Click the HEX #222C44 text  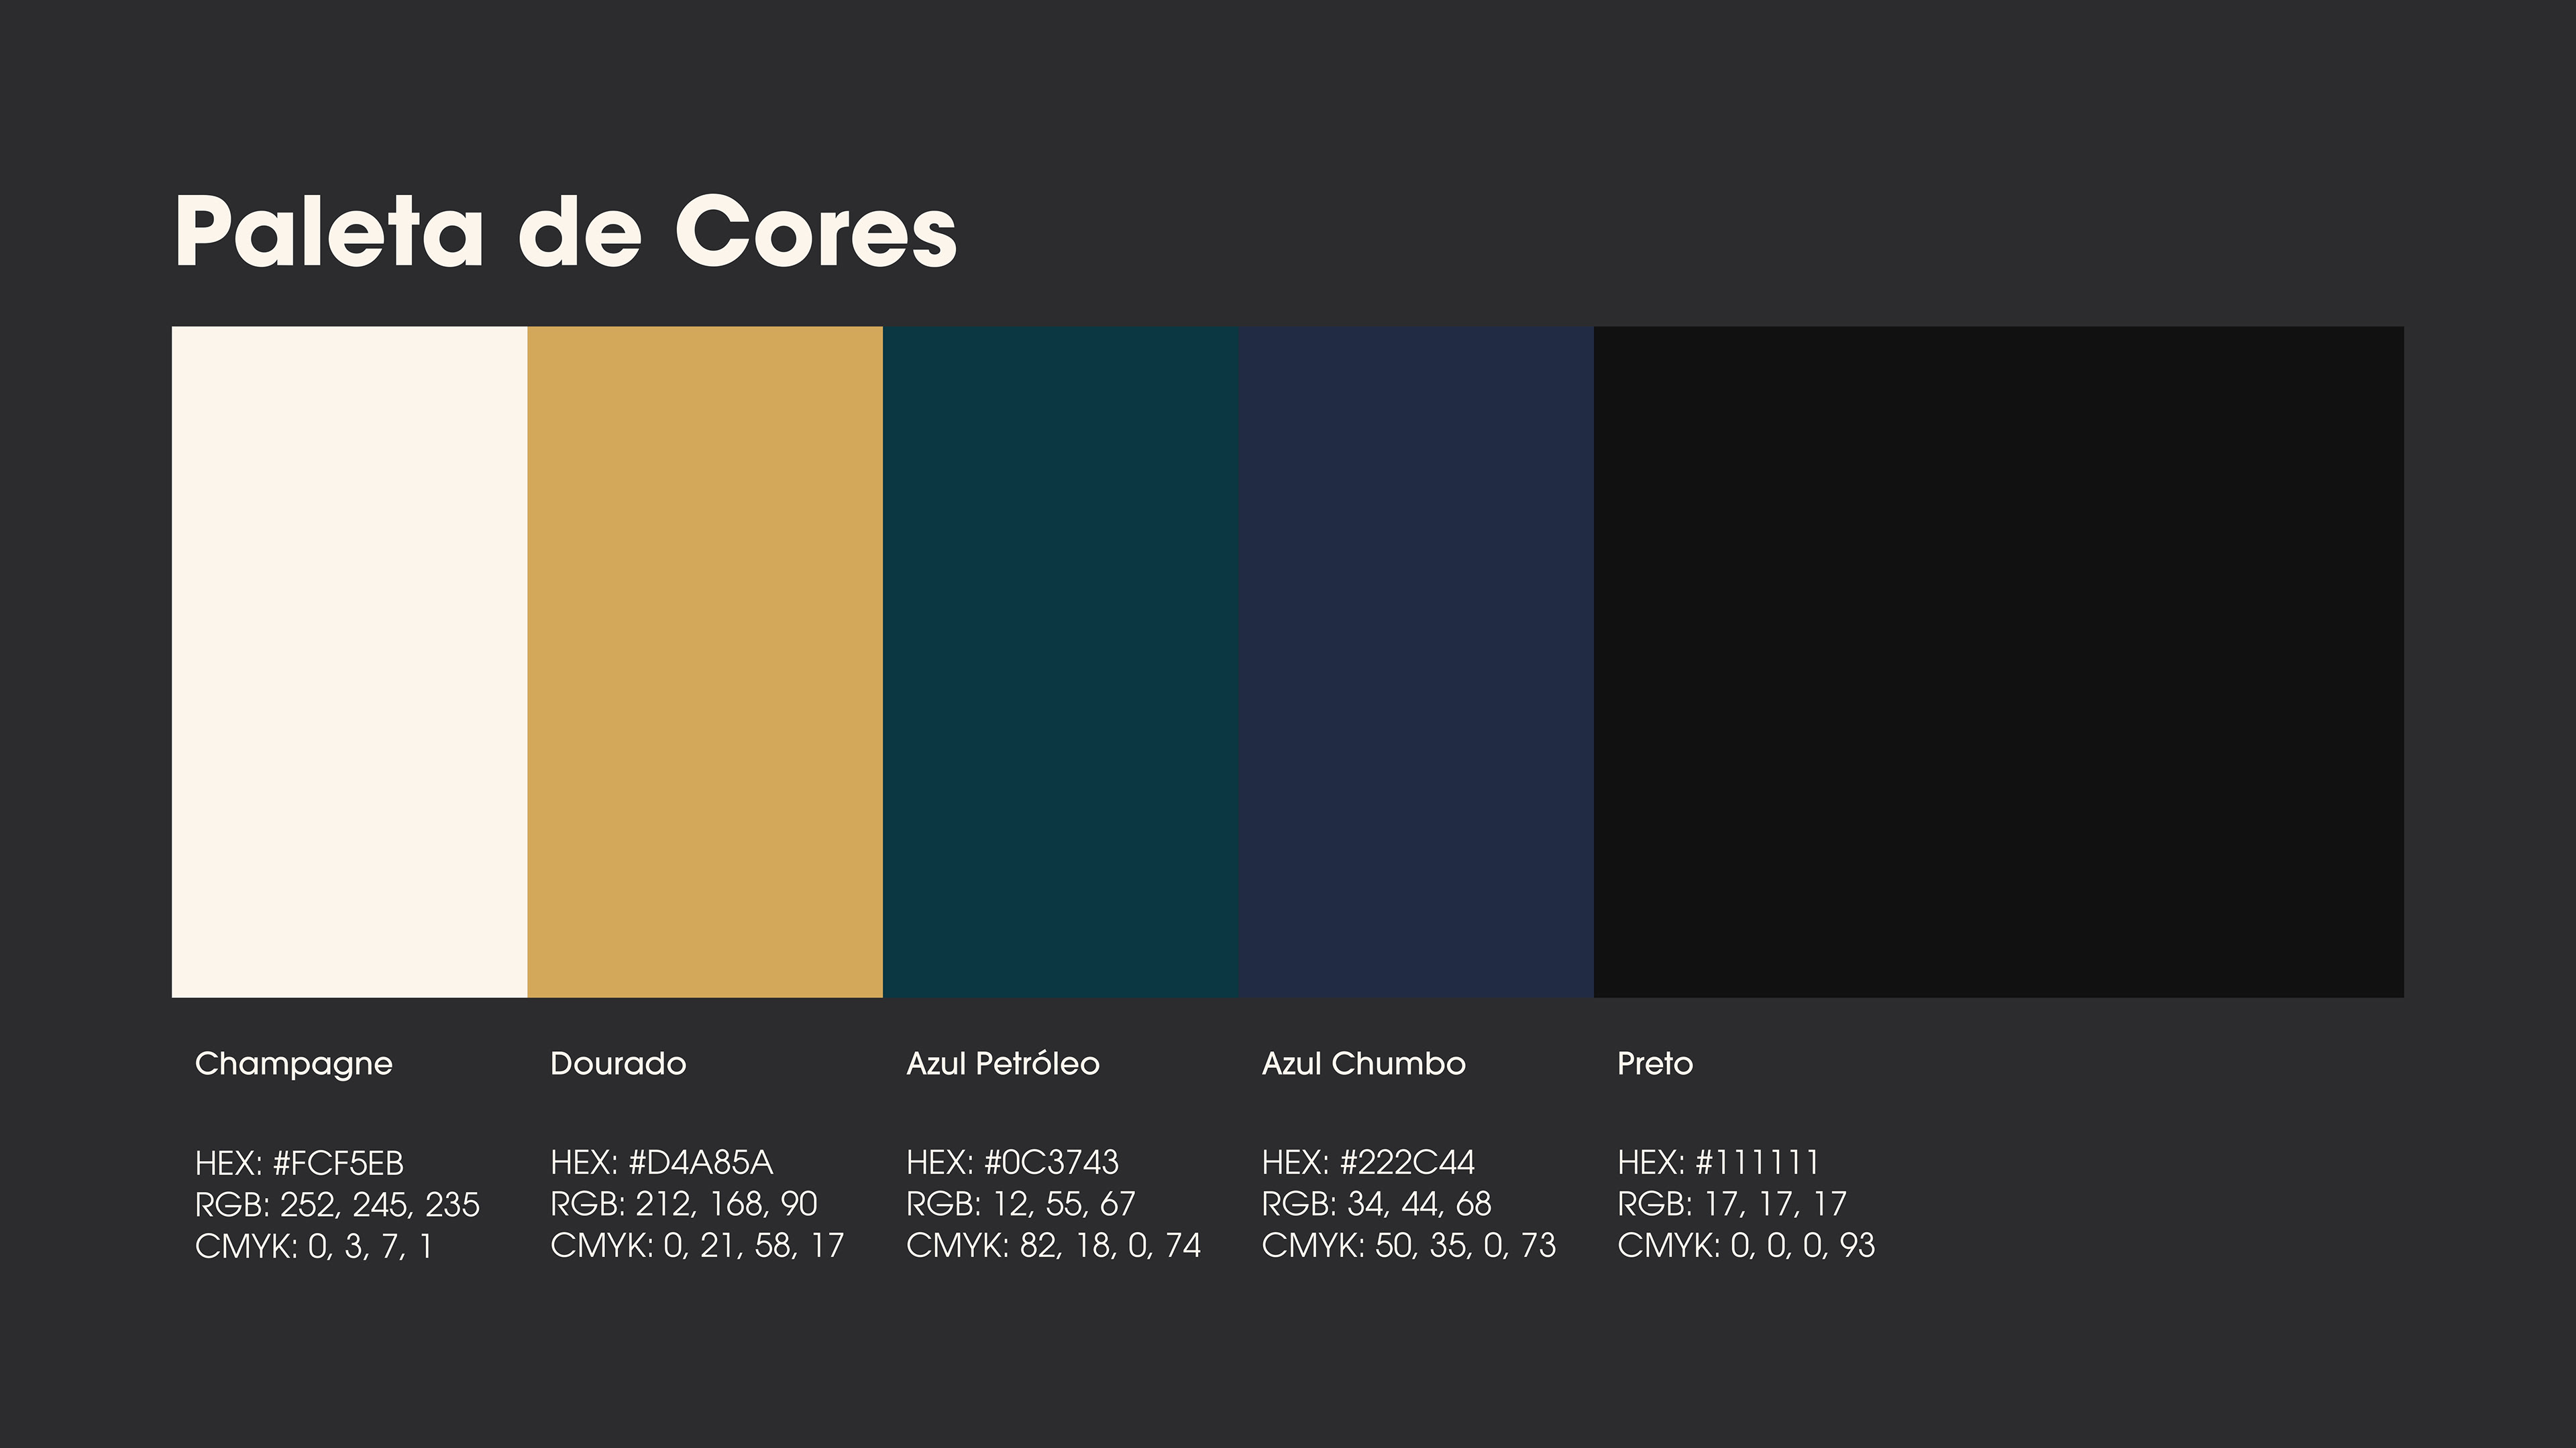[1368, 1162]
